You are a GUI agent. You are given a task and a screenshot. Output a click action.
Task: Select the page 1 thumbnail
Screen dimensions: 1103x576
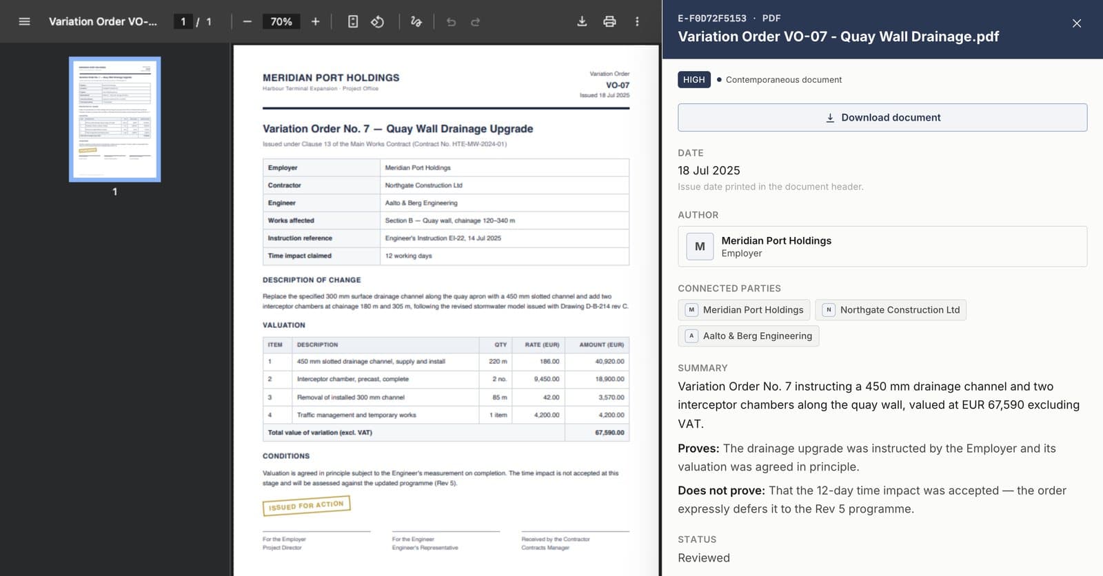pyautogui.click(x=115, y=119)
